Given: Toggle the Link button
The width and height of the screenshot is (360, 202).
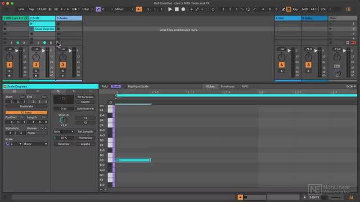Looking at the screenshot, I should [x=21, y=9].
